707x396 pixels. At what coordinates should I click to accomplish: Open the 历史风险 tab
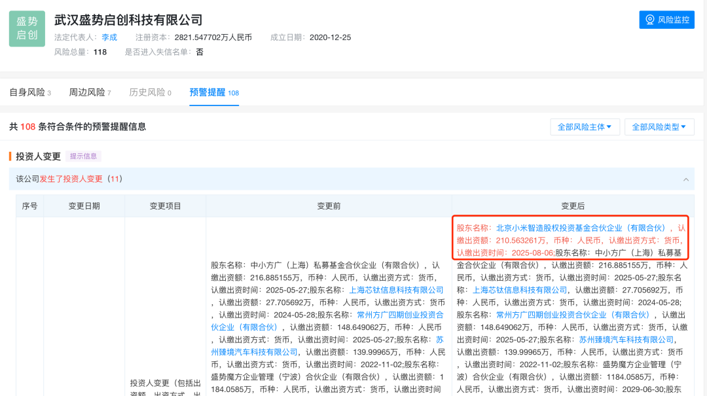(x=150, y=93)
